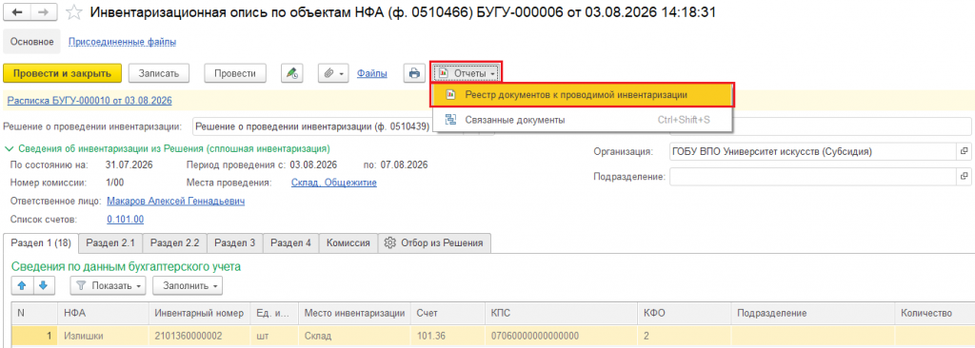Open the 0.101.00 accounts list link
Screen dimensions: 975x348
pos(125,219)
